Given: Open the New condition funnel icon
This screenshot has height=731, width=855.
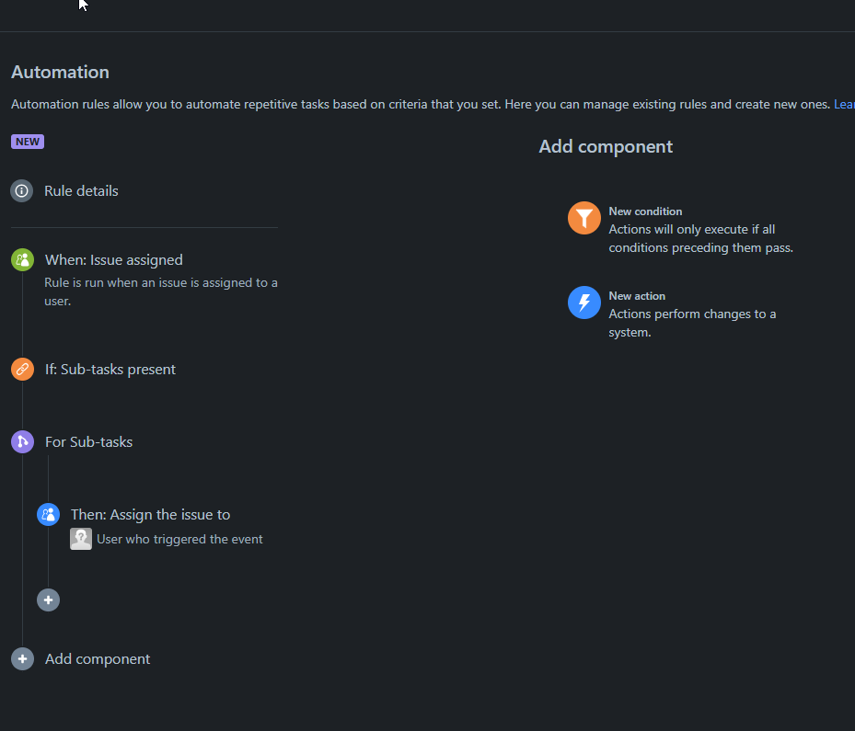Looking at the screenshot, I should (583, 218).
